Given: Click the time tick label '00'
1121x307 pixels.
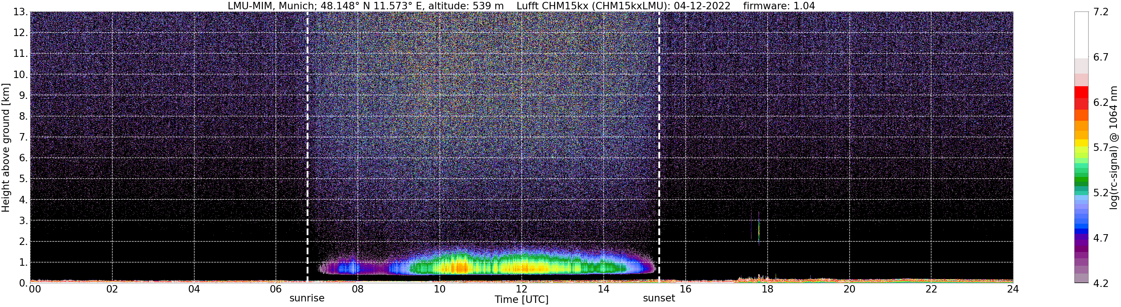Looking at the screenshot, I should [x=35, y=289].
